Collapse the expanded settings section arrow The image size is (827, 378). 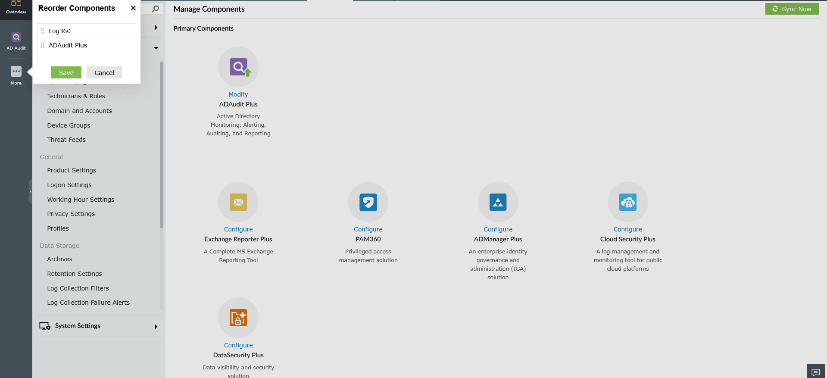[156, 48]
